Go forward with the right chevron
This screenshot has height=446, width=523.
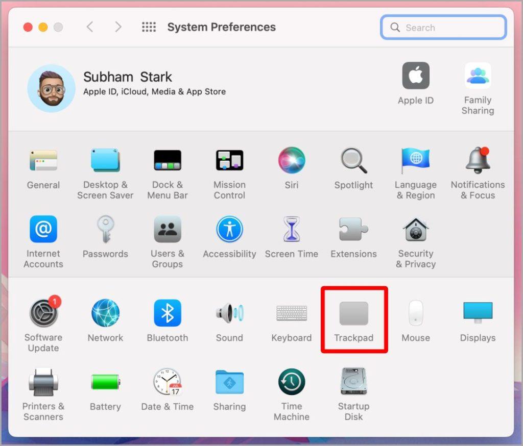pos(118,27)
